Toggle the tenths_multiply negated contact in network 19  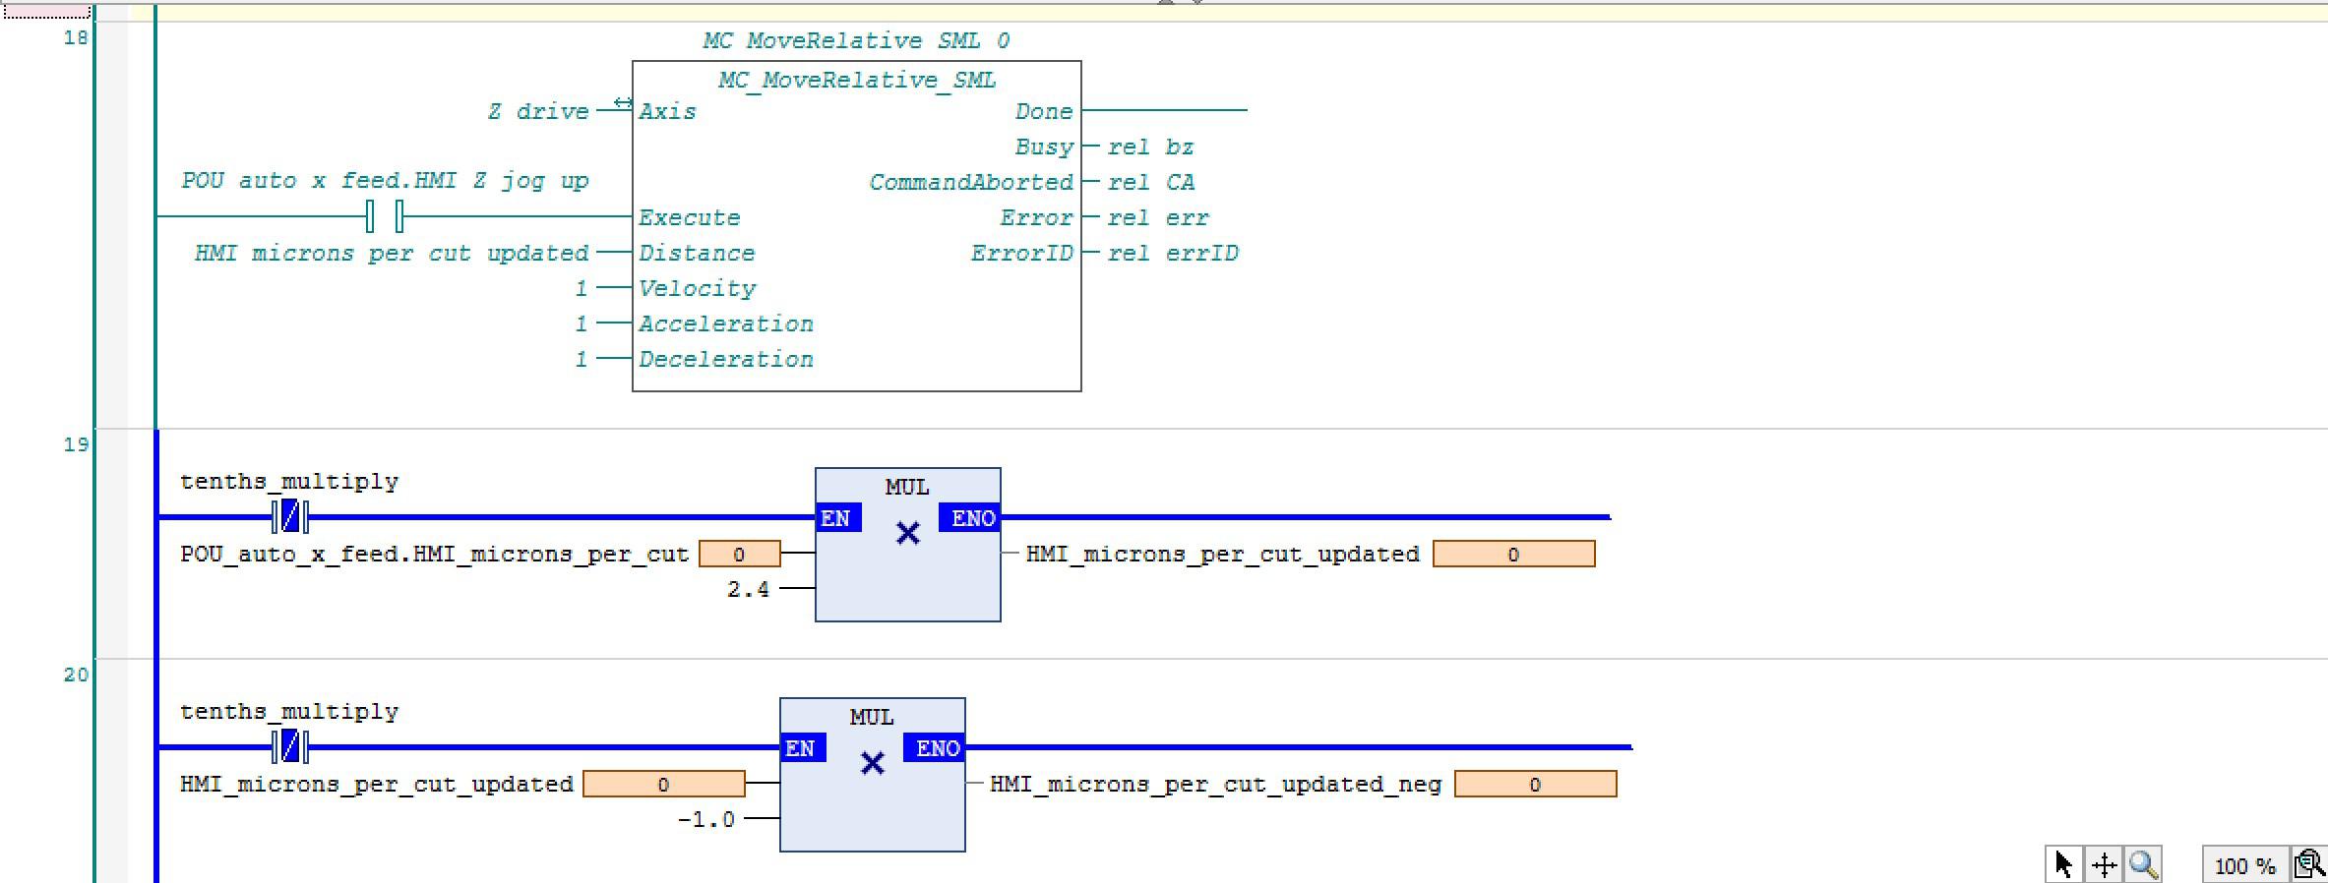coord(289,516)
